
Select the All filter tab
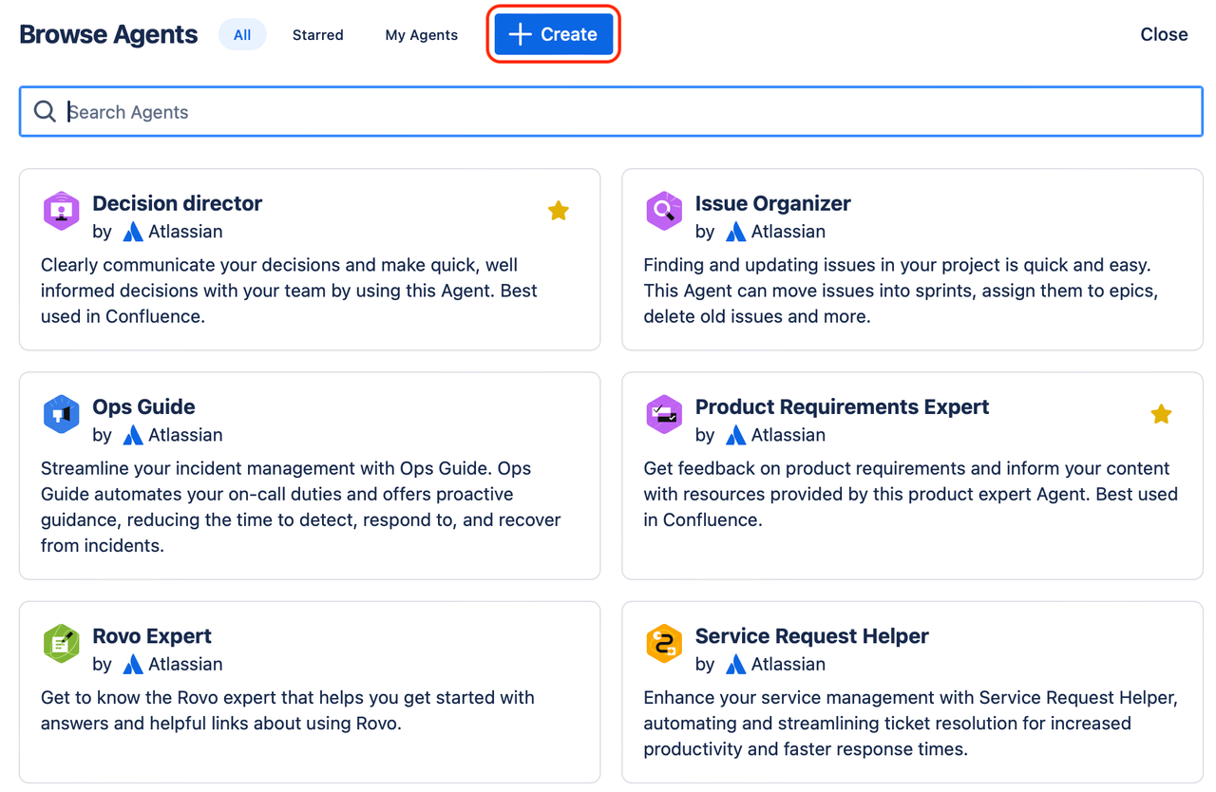click(x=241, y=33)
